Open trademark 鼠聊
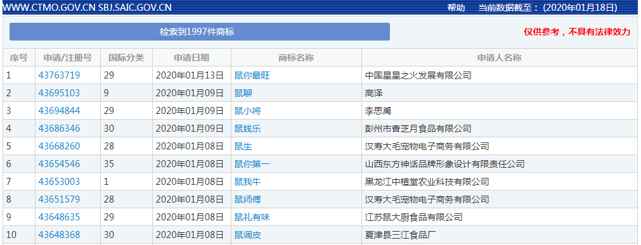The width and height of the screenshot is (641, 245). [243, 93]
